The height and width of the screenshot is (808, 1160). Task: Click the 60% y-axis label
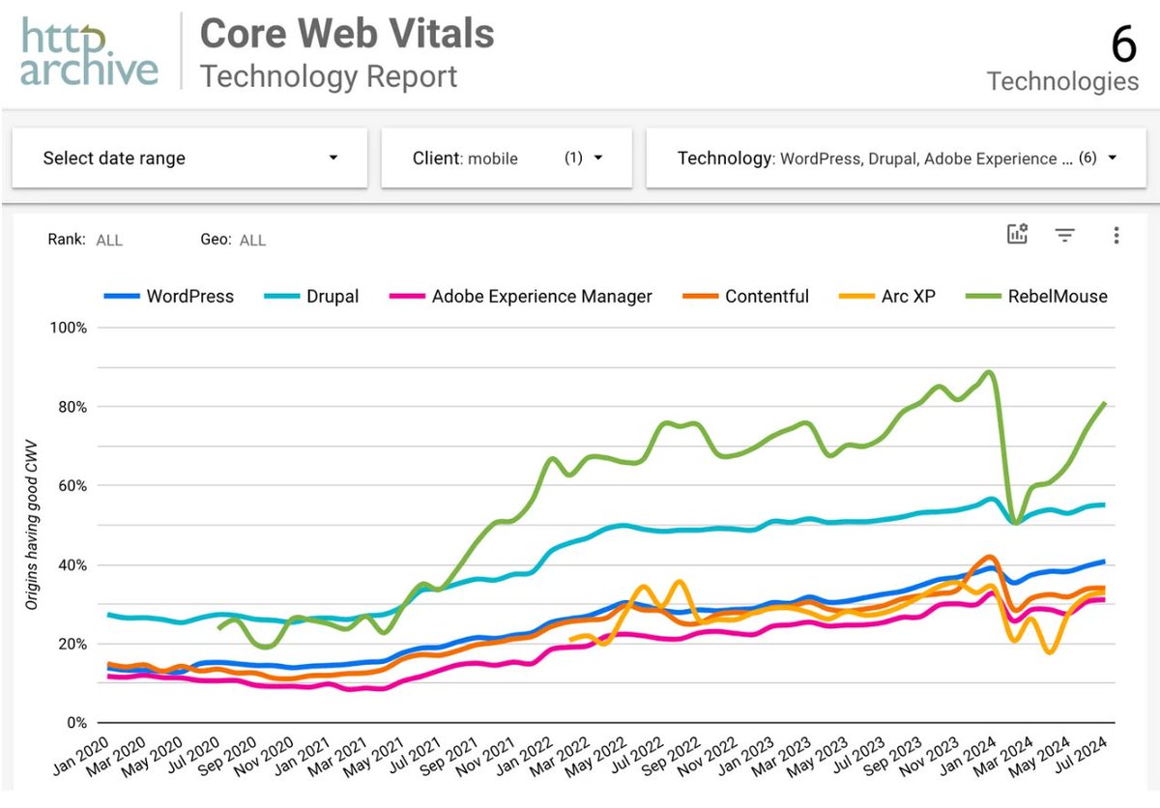[x=71, y=486]
